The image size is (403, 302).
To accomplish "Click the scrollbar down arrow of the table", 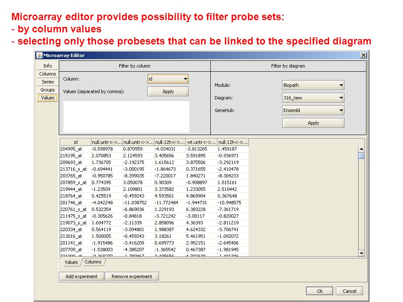I will [x=361, y=253].
